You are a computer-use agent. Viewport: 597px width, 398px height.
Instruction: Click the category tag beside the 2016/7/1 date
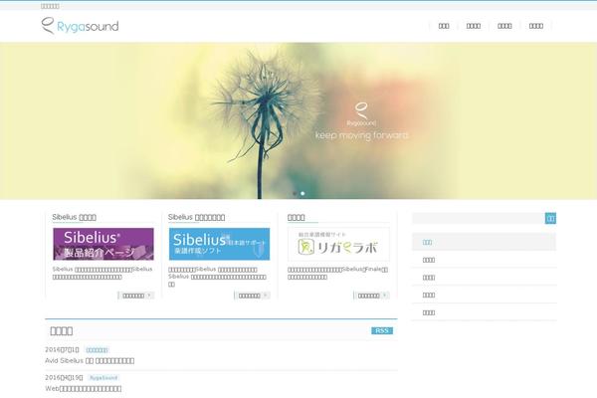[97, 350]
